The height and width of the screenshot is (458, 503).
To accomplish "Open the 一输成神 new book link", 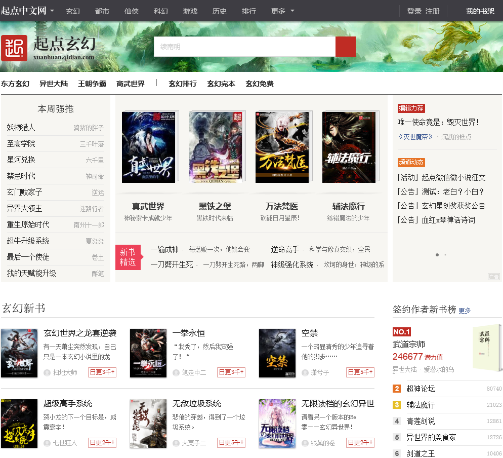I will pos(164,249).
